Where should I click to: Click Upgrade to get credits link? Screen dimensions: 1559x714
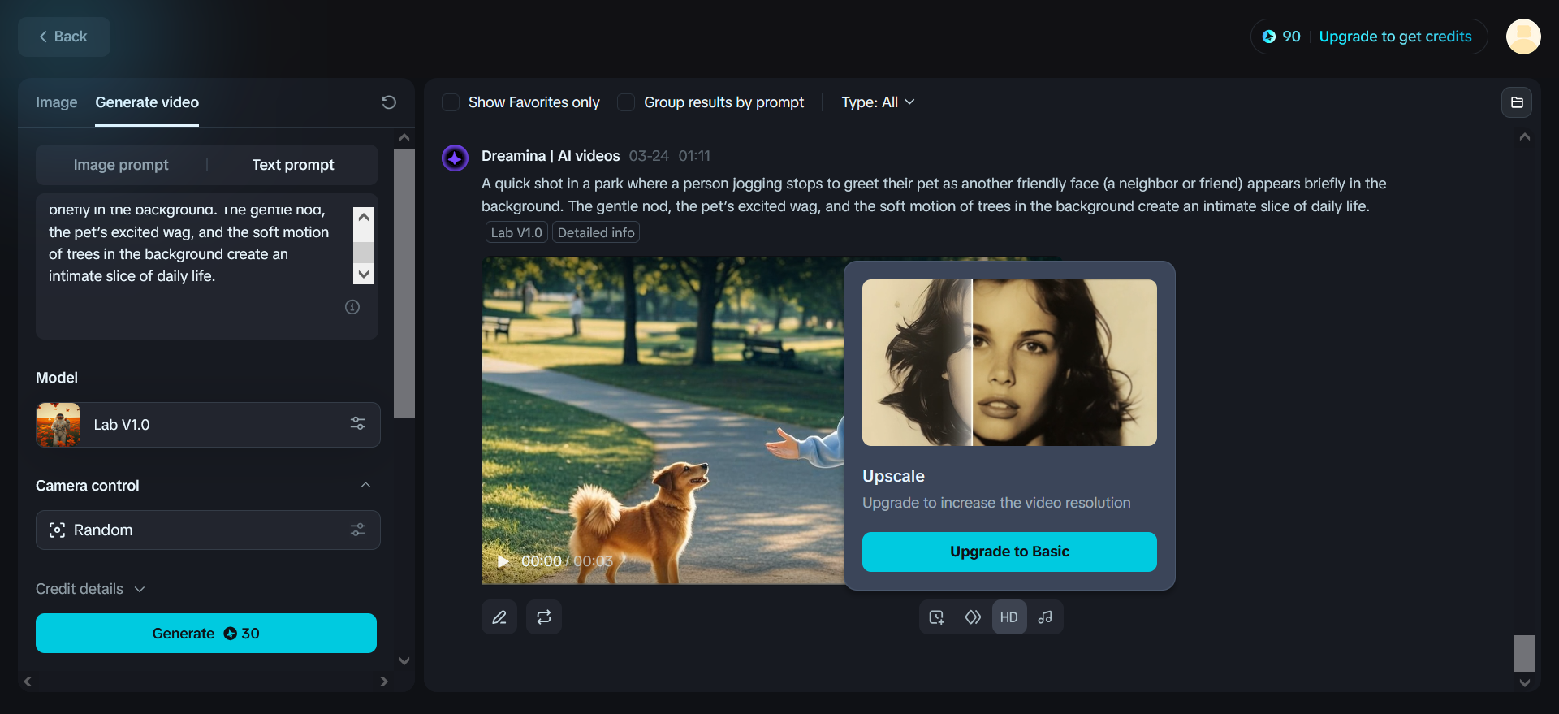coord(1395,37)
